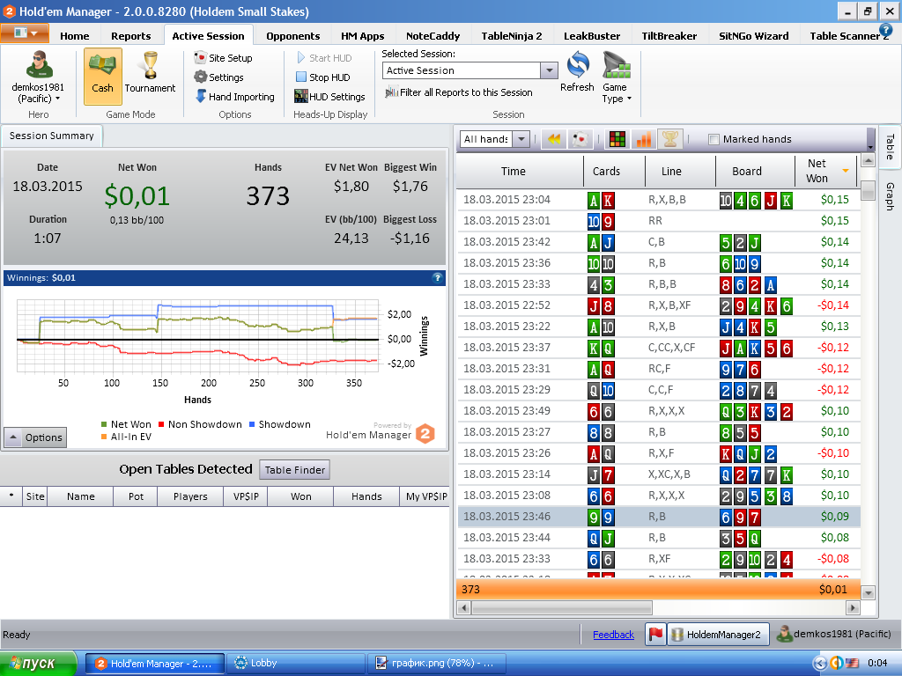Open the TableNinja 2 tab
This screenshot has height=676, width=902.
click(x=512, y=35)
